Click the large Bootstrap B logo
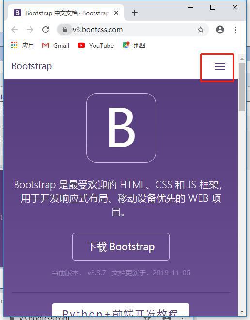 pos(121,128)
